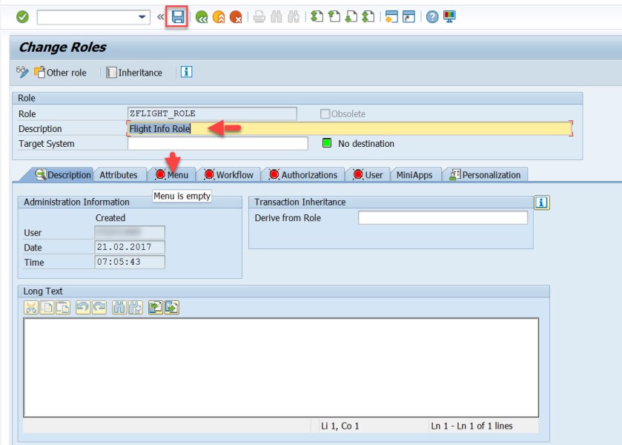This screenshot has width=622, height=445.
Task: Collapse the command field with double-chevron icon
Action: pyautogui.click(x=160, y=17)
